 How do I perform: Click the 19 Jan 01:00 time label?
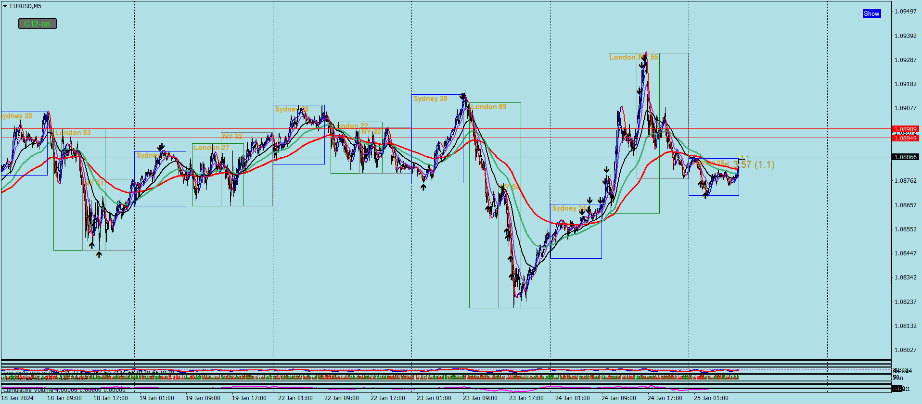[x=156, y=398]
